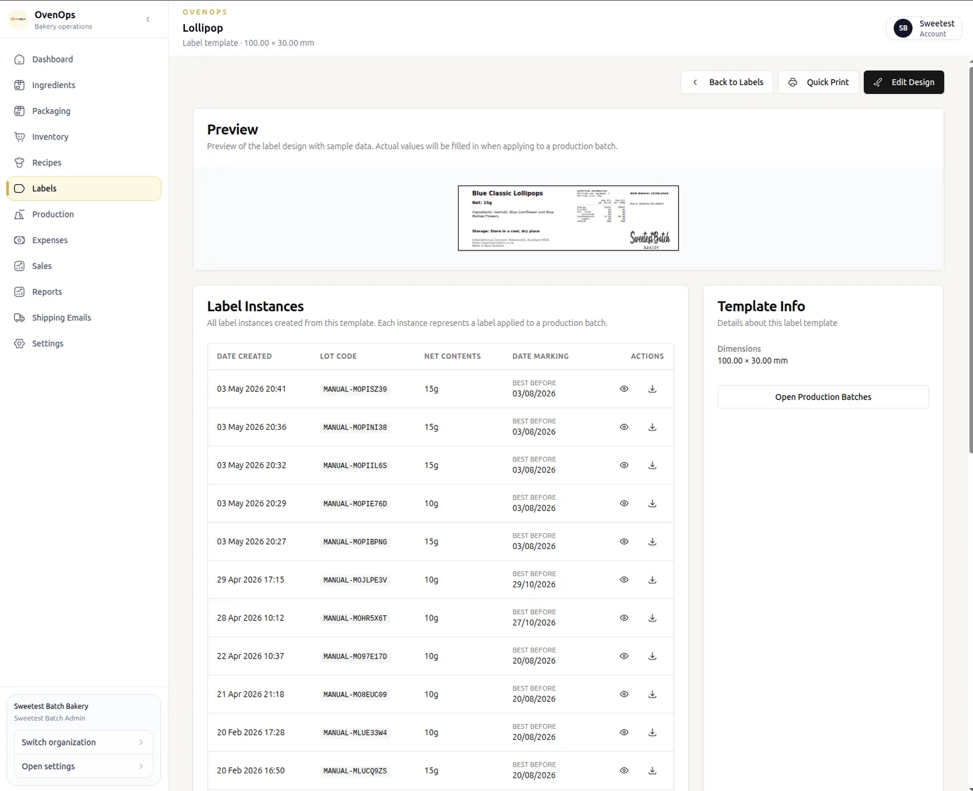This screenshot has height=791, width=973.
Task: Download label MANUAL-MOPIE76D
Action: coord(652,503)
